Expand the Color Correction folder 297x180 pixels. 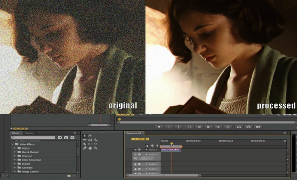pos(15,160)
